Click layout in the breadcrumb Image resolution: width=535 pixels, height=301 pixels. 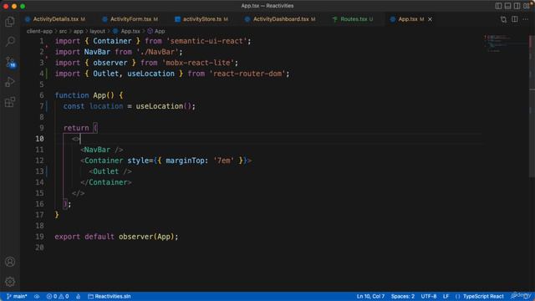[x=98, y=31]
